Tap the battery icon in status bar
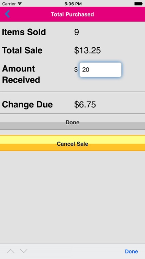Image resolution: width=145 pixels, height=259 pixels. pos(138,4)
